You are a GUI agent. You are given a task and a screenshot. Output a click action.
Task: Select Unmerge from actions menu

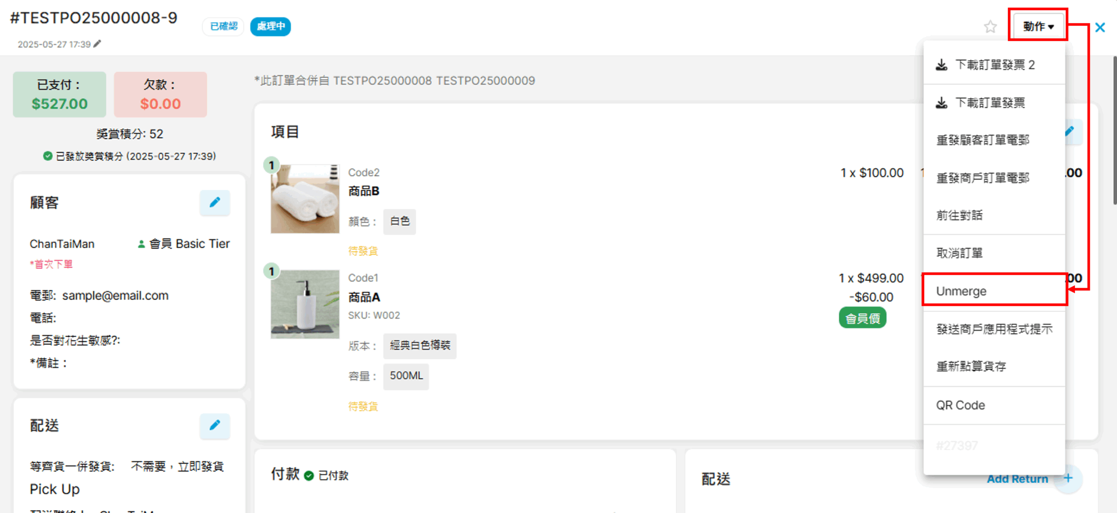coord(961,291)
